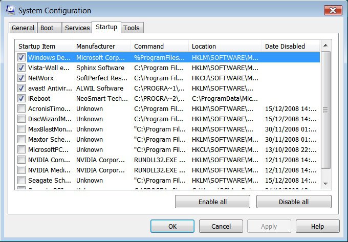Image resolution: width=348 pixels, height=242 pixels.
Task: Click the C:\ProgramData\Mic... location cell
Action: pyautogui.click(x=225, y=98)
